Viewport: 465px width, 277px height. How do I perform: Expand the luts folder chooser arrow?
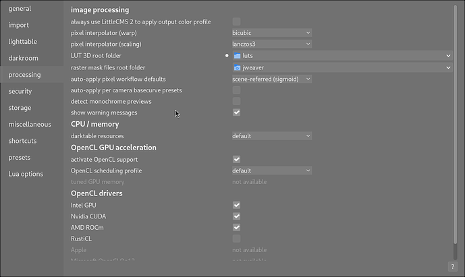click(x=447, y=56)
